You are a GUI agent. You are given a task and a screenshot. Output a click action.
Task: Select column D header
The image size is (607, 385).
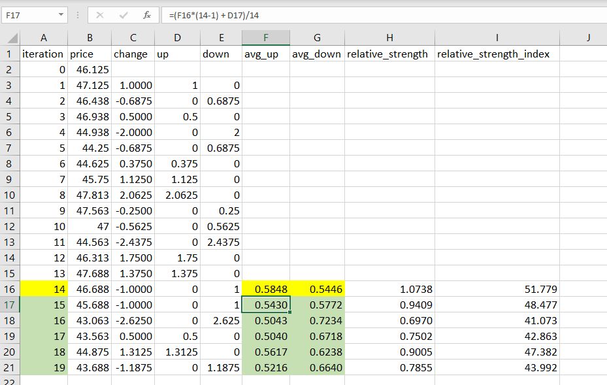pos(177,37)
